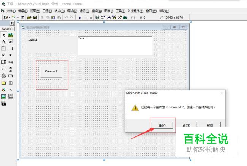Image resolution: width=247 pixels, height=166 pixels.
Task: Open the Add Project dropdown arrow
Action: click(x=9, y=17)
